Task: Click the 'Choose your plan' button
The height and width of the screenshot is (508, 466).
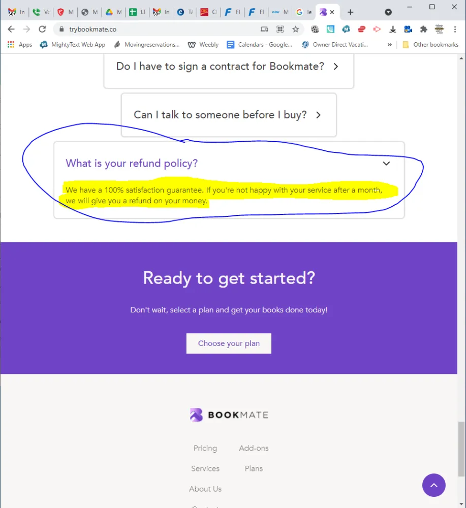Action: pos(229,343)
